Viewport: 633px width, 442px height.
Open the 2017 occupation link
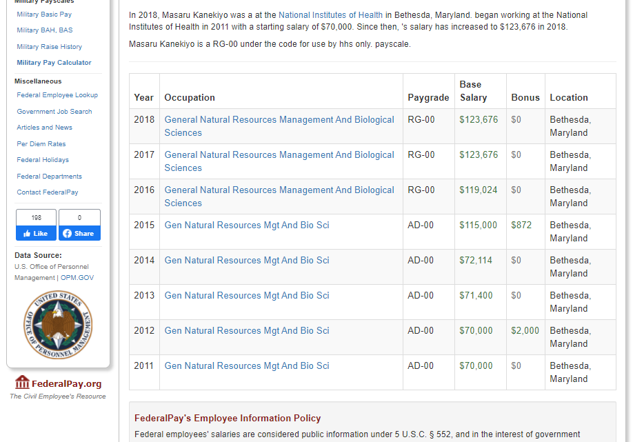[279, 161]
